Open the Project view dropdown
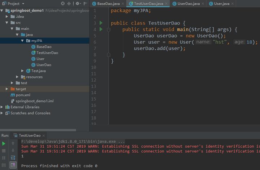 [23, 4]
